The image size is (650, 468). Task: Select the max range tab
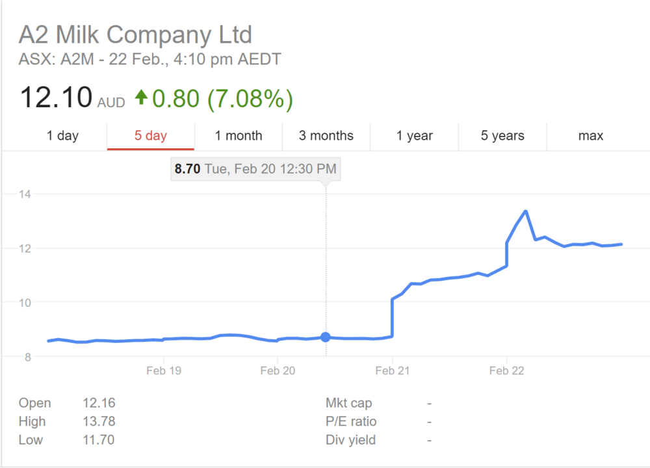(591, 136)
